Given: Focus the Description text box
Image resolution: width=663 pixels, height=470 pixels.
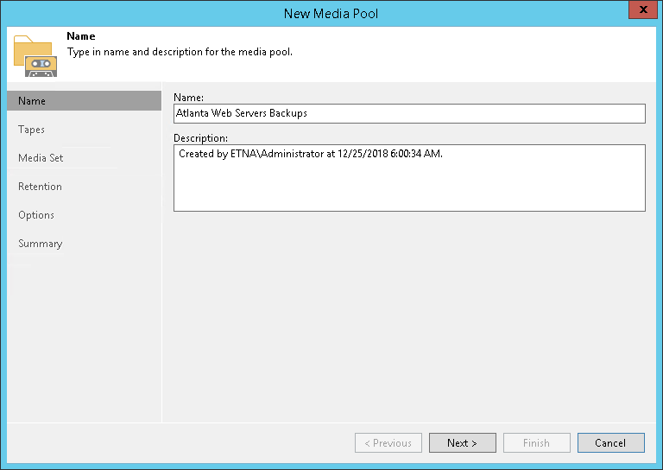Looking at the screenshot, I should click(409, 178).
